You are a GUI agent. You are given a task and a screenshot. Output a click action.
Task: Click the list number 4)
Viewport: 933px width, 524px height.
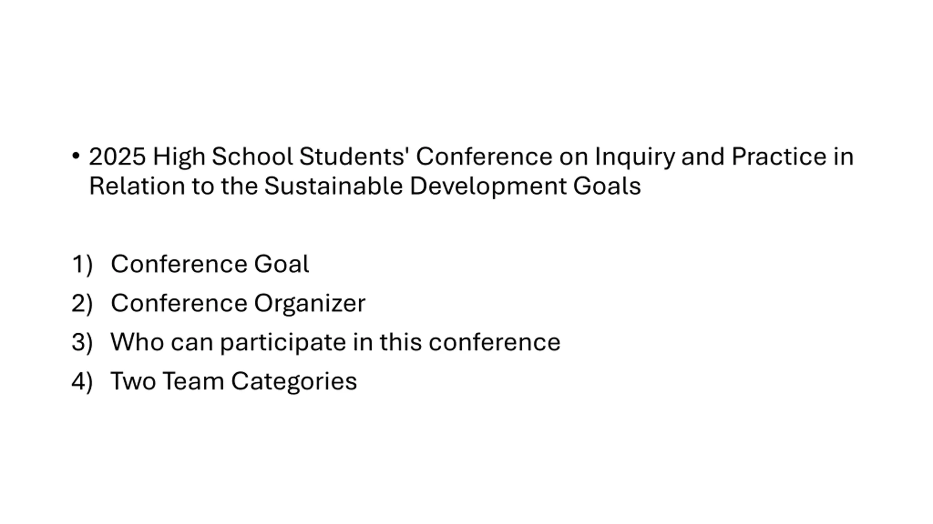click(x=82, y=381)
